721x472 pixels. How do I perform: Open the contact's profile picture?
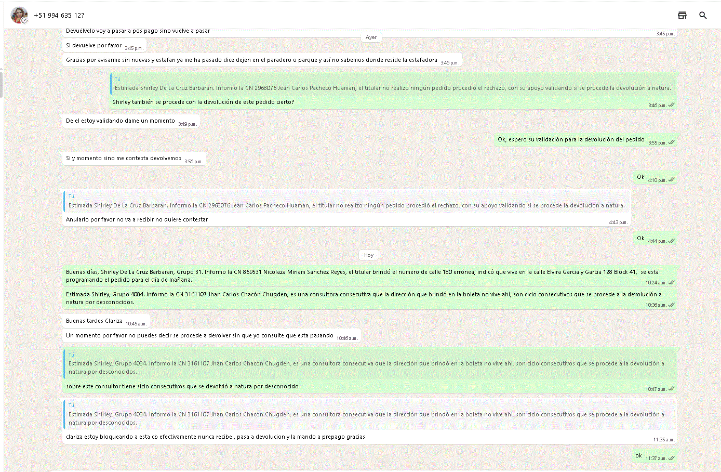coord(19,15)
